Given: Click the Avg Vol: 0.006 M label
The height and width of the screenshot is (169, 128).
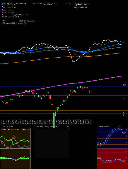Looking at the screenshot, I should click(x=82, y=4).
